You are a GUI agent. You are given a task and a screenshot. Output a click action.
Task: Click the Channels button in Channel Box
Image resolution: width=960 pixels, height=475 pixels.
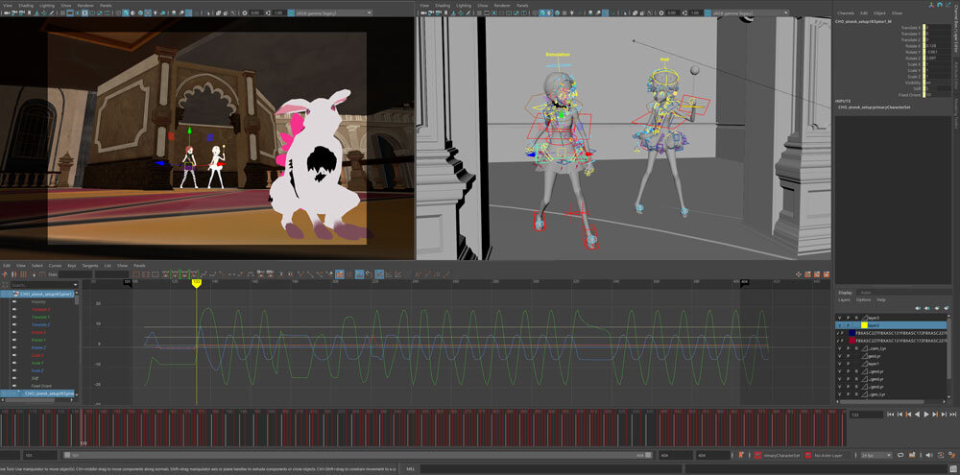pos(845,12)
